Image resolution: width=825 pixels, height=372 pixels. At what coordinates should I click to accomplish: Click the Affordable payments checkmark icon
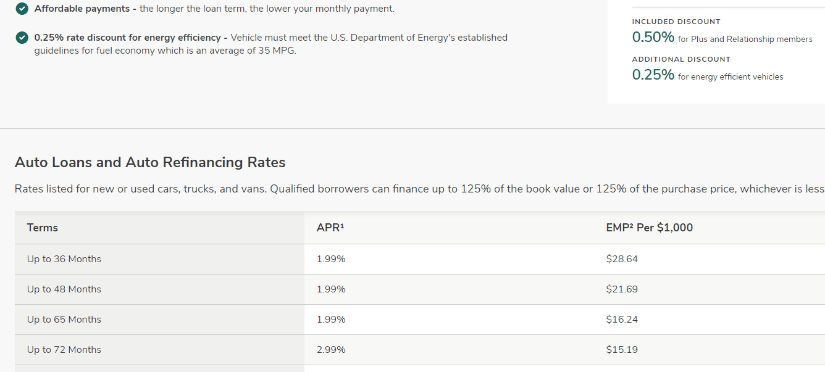[22, 9]
